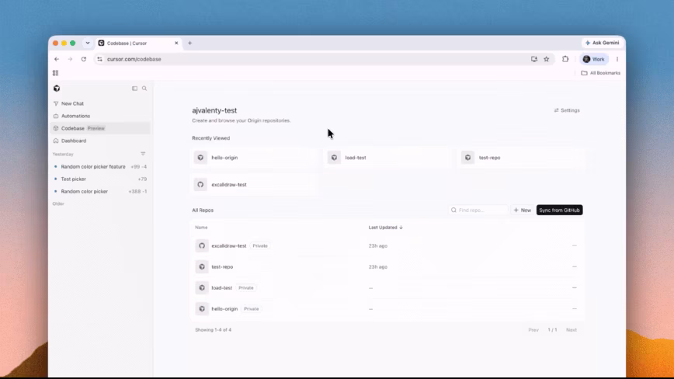Open the Random color picker +388 chat
674x379 pixels.
(100, 192)
